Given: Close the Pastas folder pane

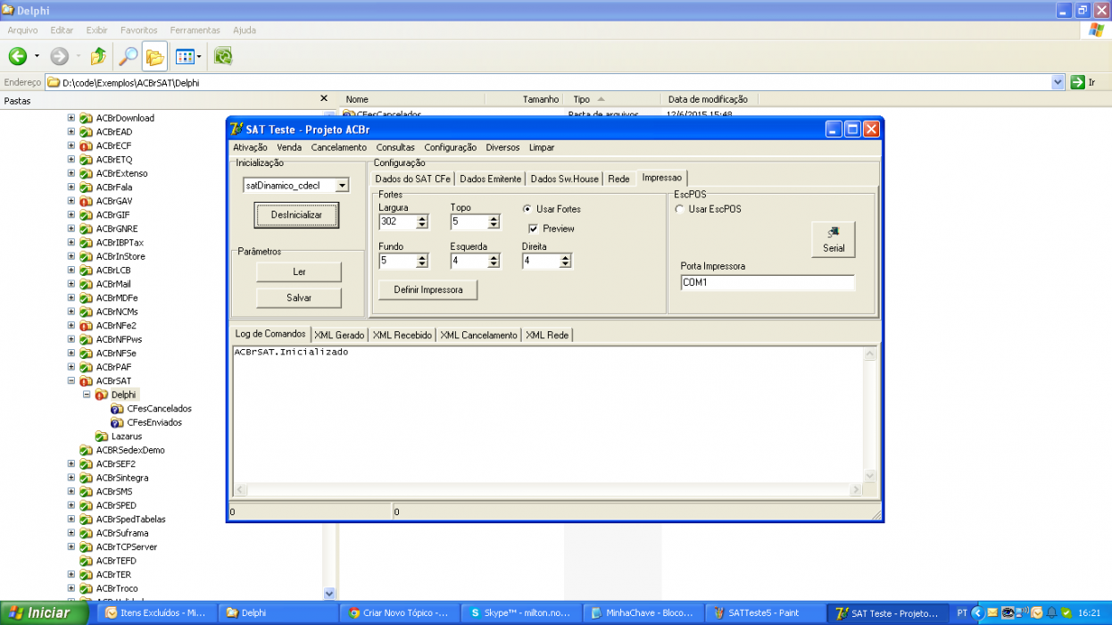Looking at the screenshot, I should 325,99.
